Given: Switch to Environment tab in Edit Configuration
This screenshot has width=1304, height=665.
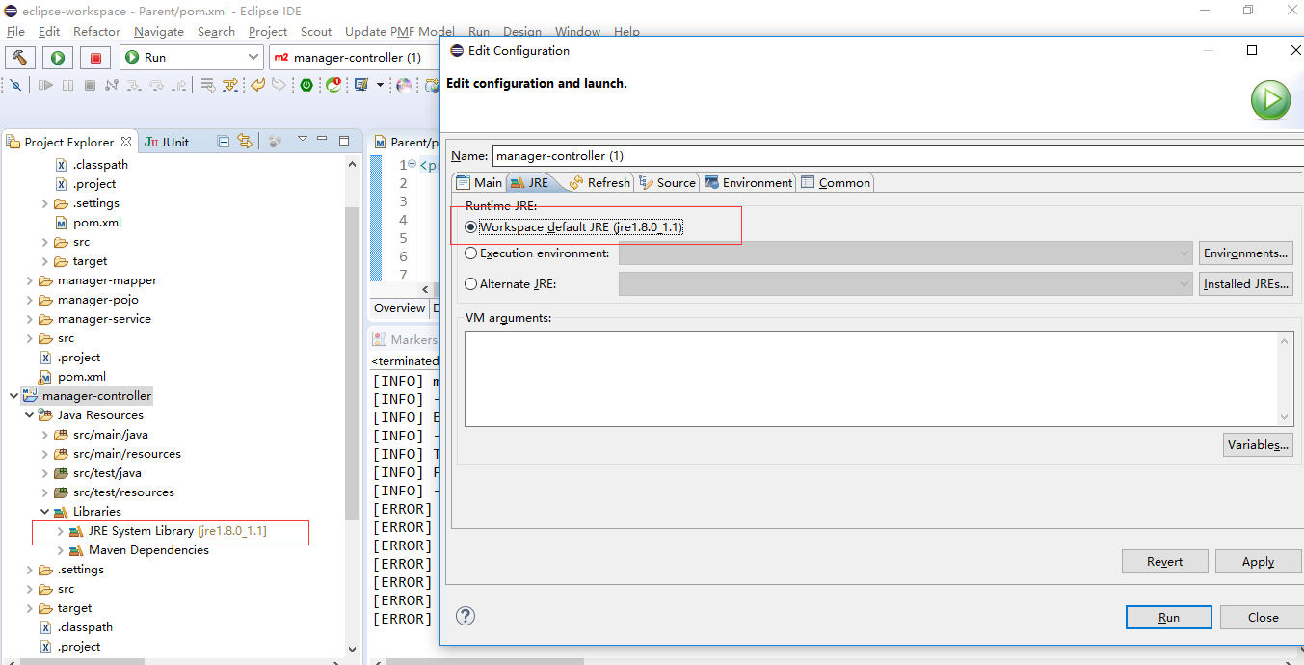Looking at the screenshot, I should [x=749, y=182].
